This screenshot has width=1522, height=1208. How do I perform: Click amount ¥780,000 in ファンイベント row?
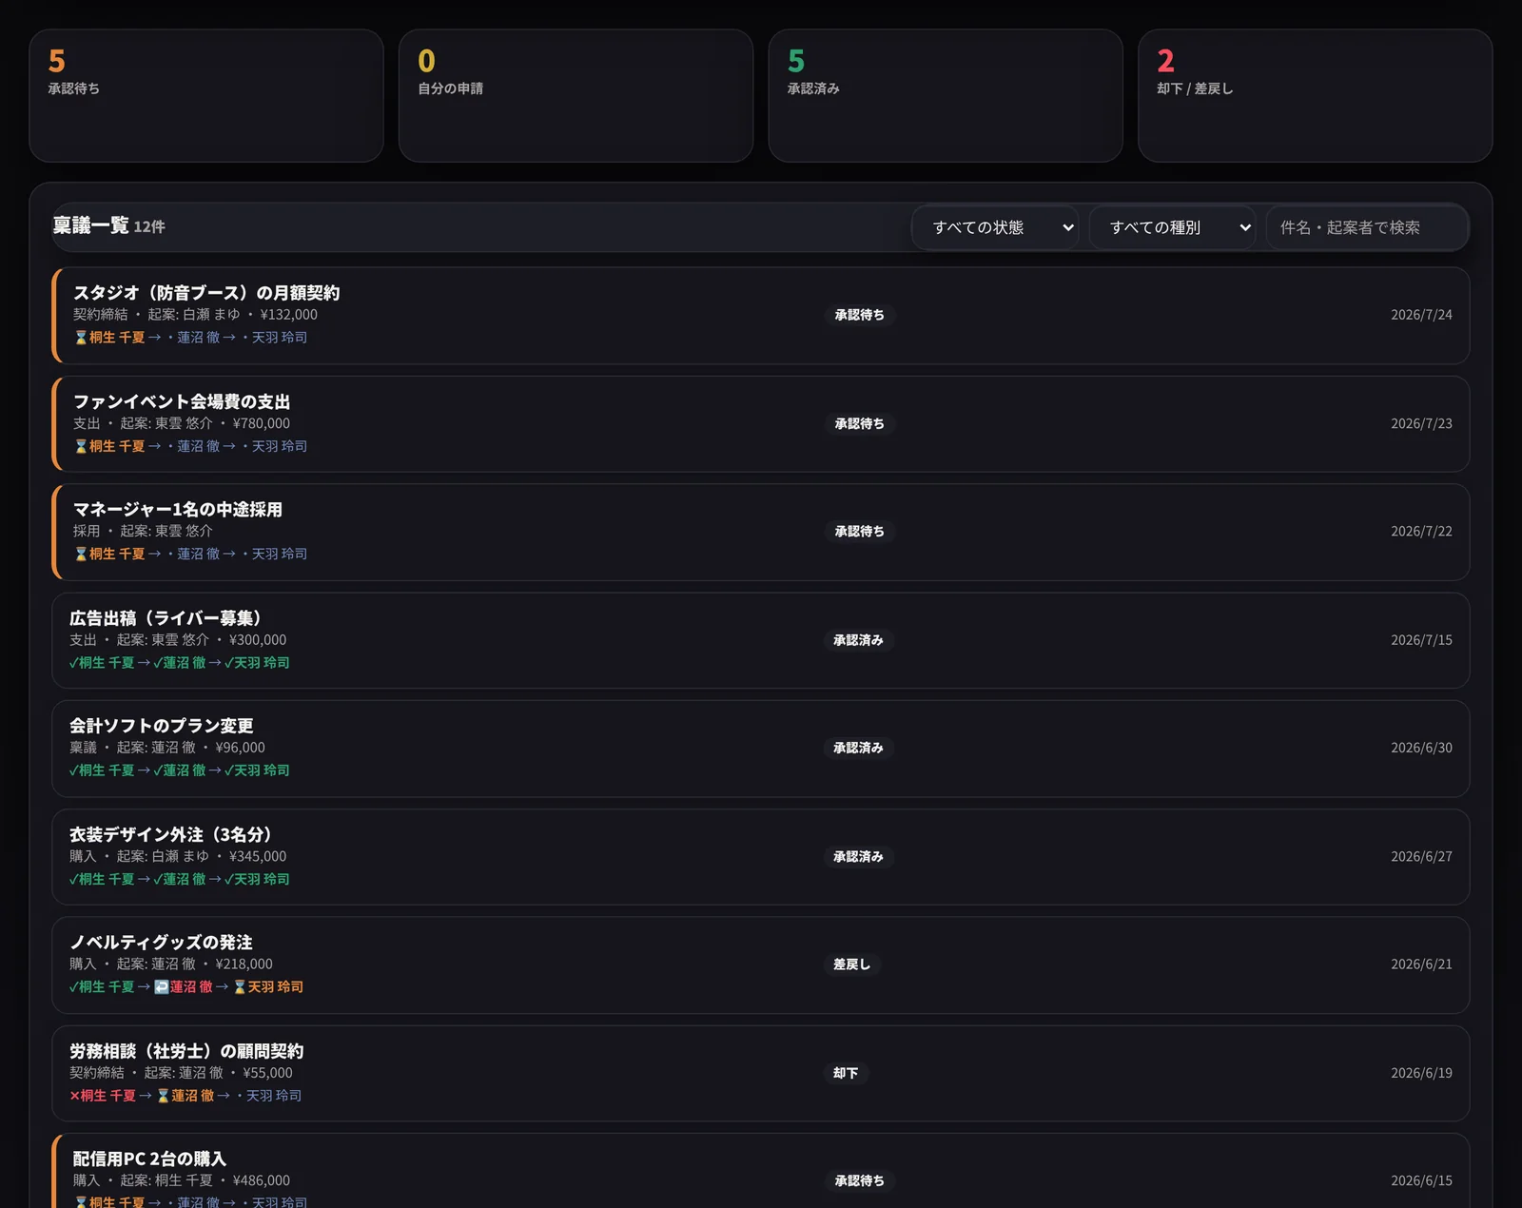click(x=262, y=423)
